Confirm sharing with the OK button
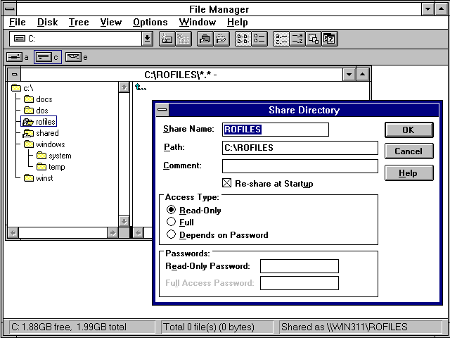This screenshot has height=338, width=450. (x=409, y=130)
